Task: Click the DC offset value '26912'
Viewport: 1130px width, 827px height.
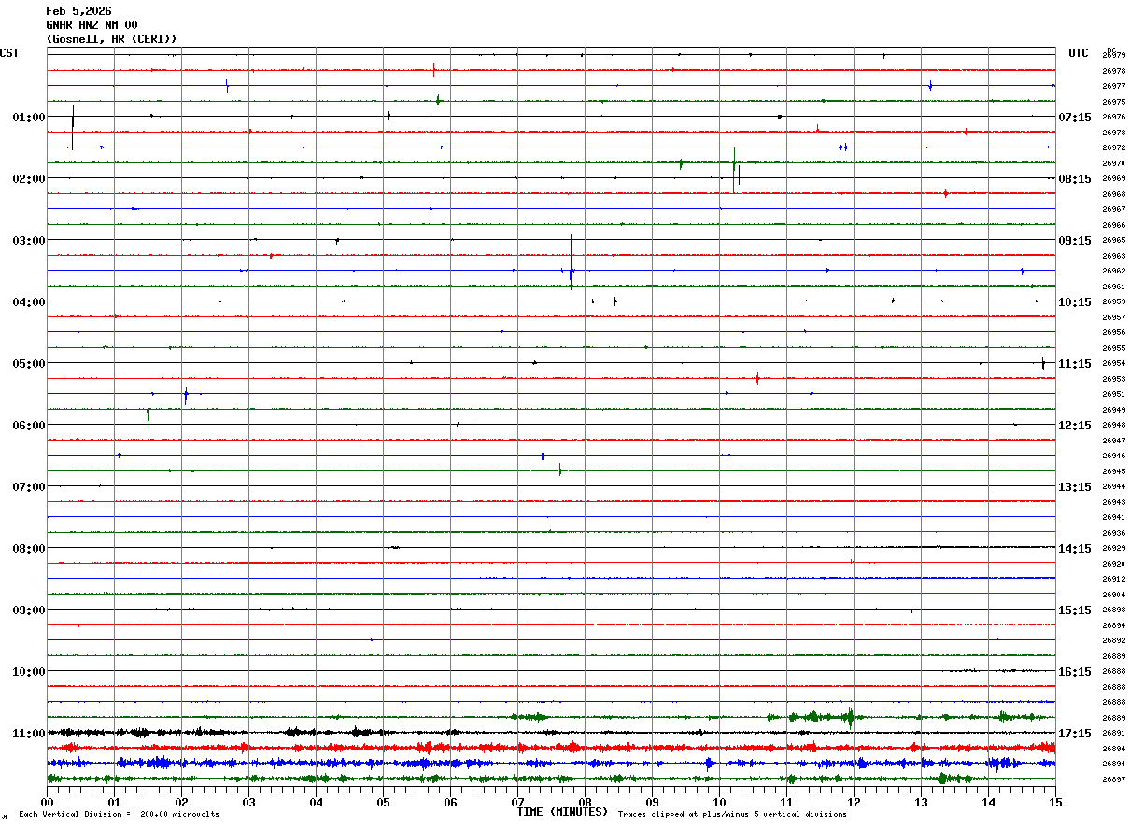Action: click(1113, 579)
